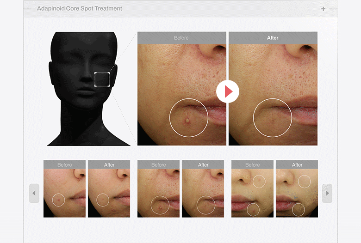Expand section with the plus icon
The image size is (361, 243).
pyautogui.click(x=323, y=9)
